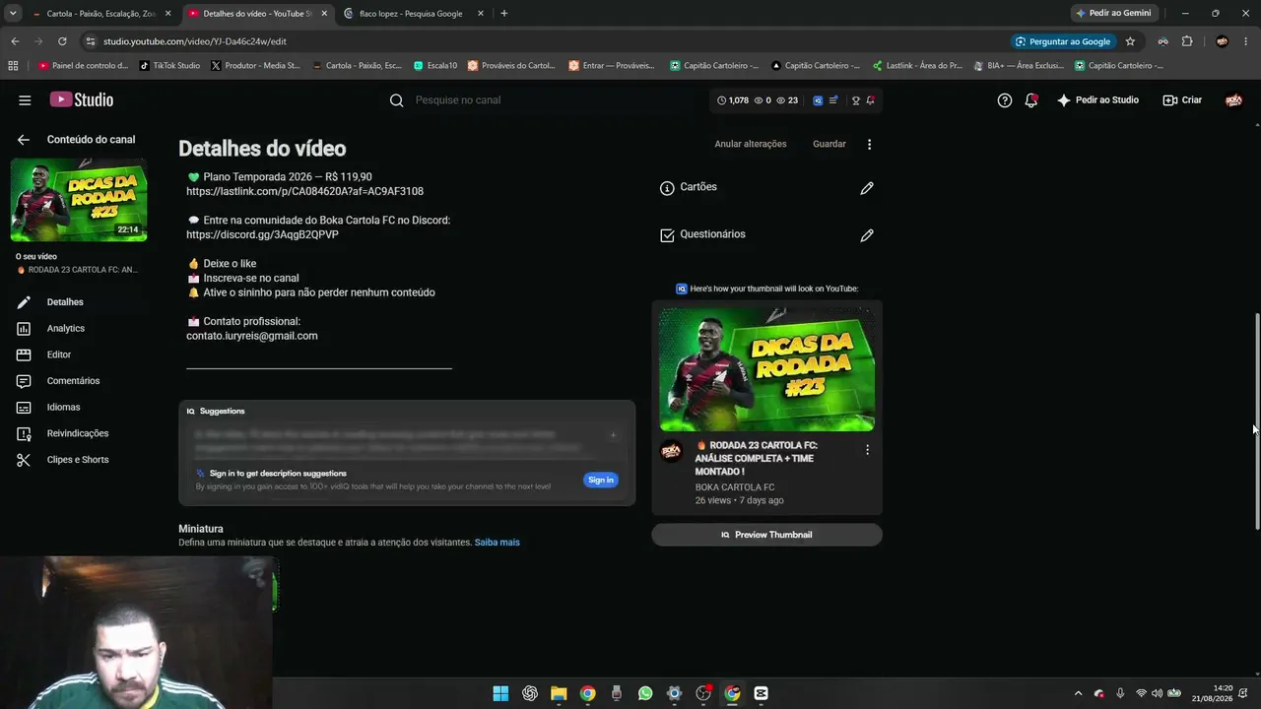This screenshot has height=709, width=1261.
Task: Click the page vertical scrollbar thumb
Action: pyautogui.click(x=1256, y=423)
